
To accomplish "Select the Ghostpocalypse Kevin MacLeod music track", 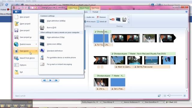I will (143, 54).
